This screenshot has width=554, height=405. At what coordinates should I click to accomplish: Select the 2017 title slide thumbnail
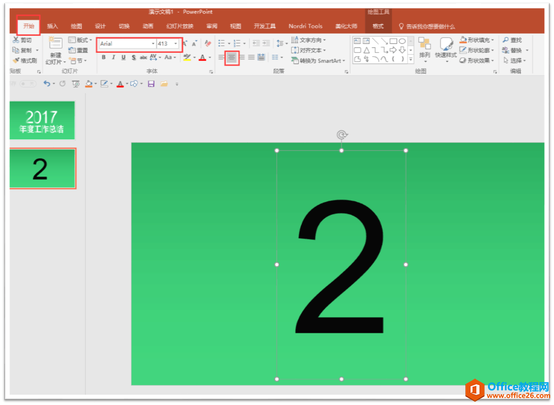click(42, 120)
